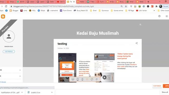Open the Ecomerce bookmarks folder
Viewport: 169px width, 95px height.
pos(104,11)
